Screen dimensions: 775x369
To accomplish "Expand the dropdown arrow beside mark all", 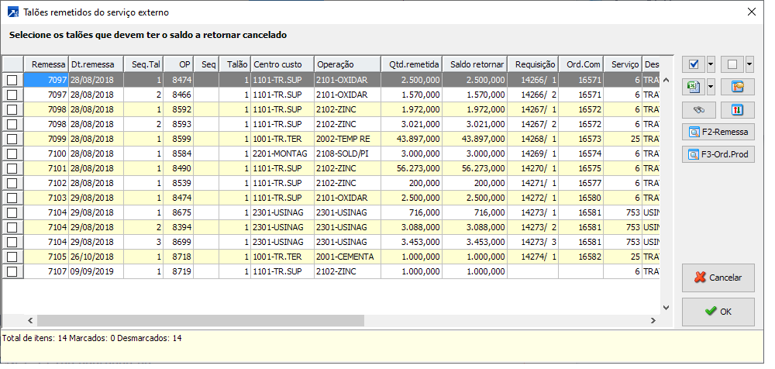I will pos(711,64).
